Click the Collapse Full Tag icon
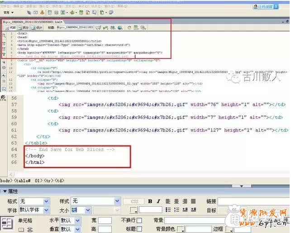The width and height of the screenshot is (291, 233). [x=4, y=44]
